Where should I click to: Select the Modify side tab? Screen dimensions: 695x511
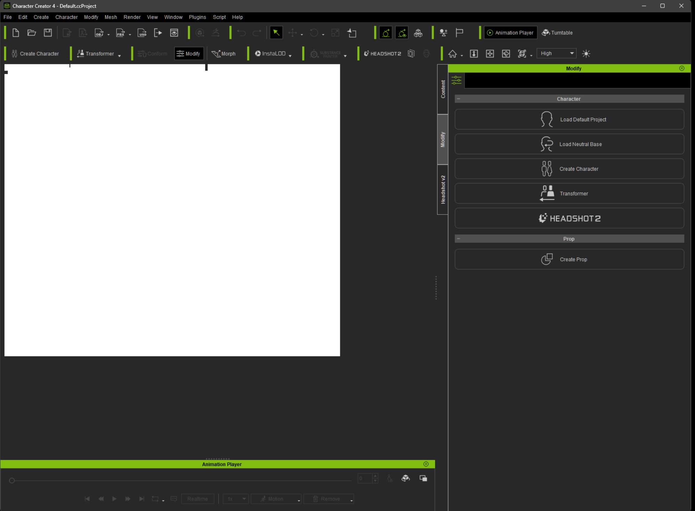[x=443, y=139]
